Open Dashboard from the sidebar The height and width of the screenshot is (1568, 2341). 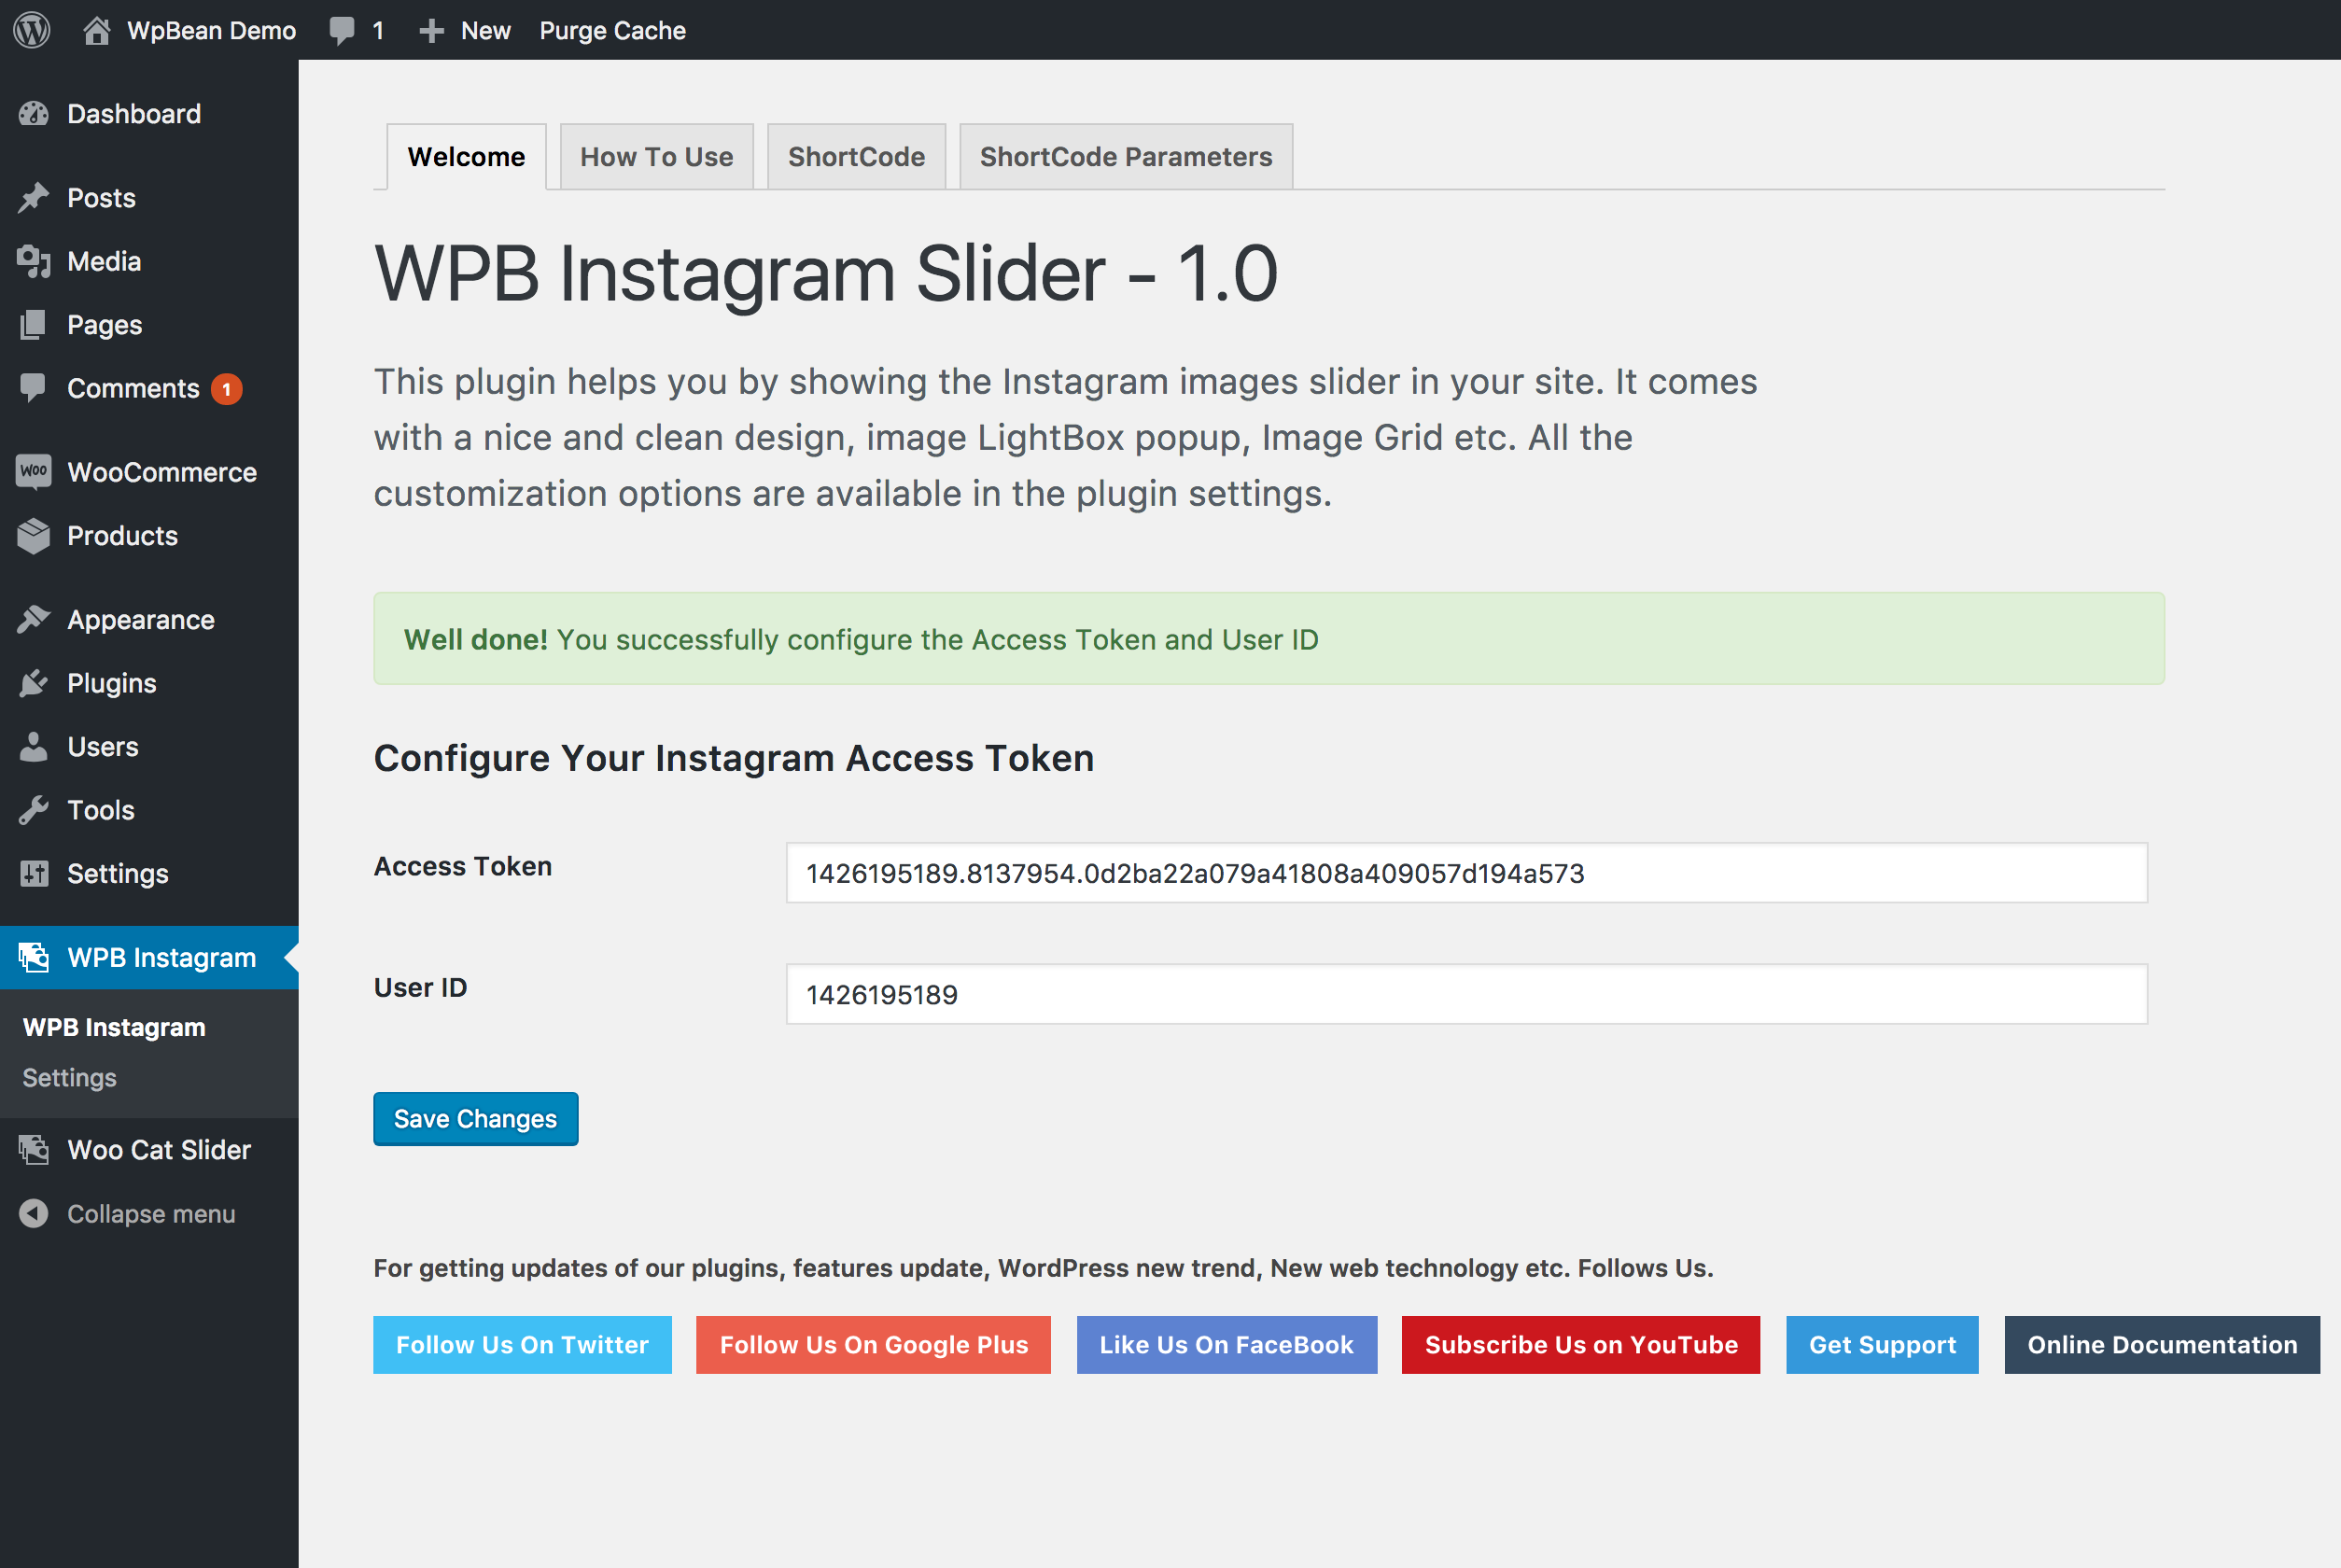point(149,114)
